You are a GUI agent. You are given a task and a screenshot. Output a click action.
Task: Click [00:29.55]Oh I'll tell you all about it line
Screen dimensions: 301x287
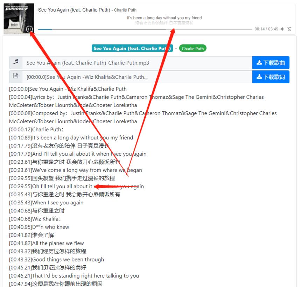click(x=76, y=186)
